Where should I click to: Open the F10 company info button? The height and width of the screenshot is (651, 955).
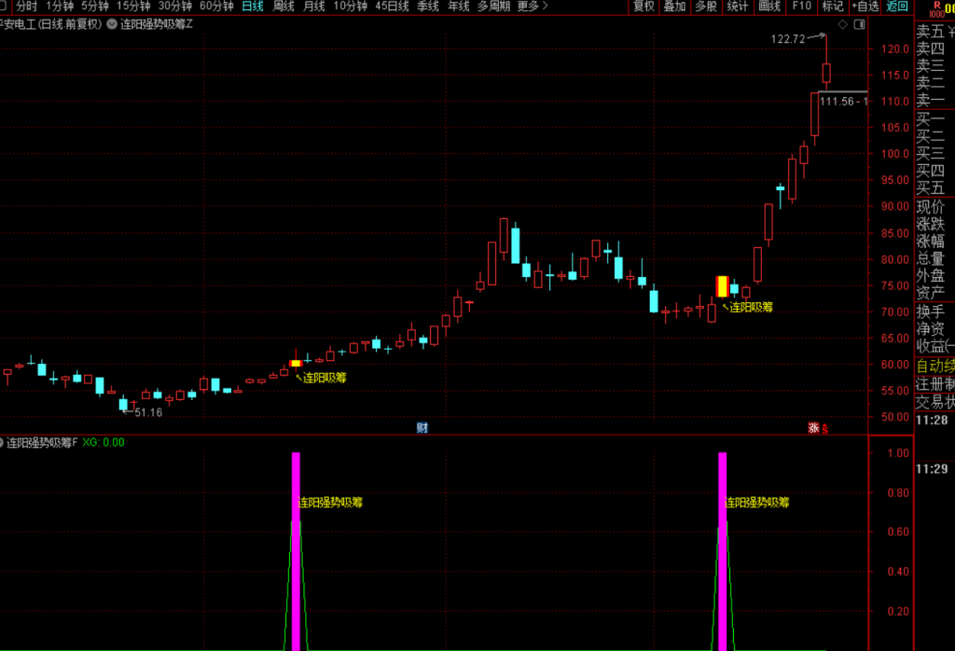coord(801,7)
